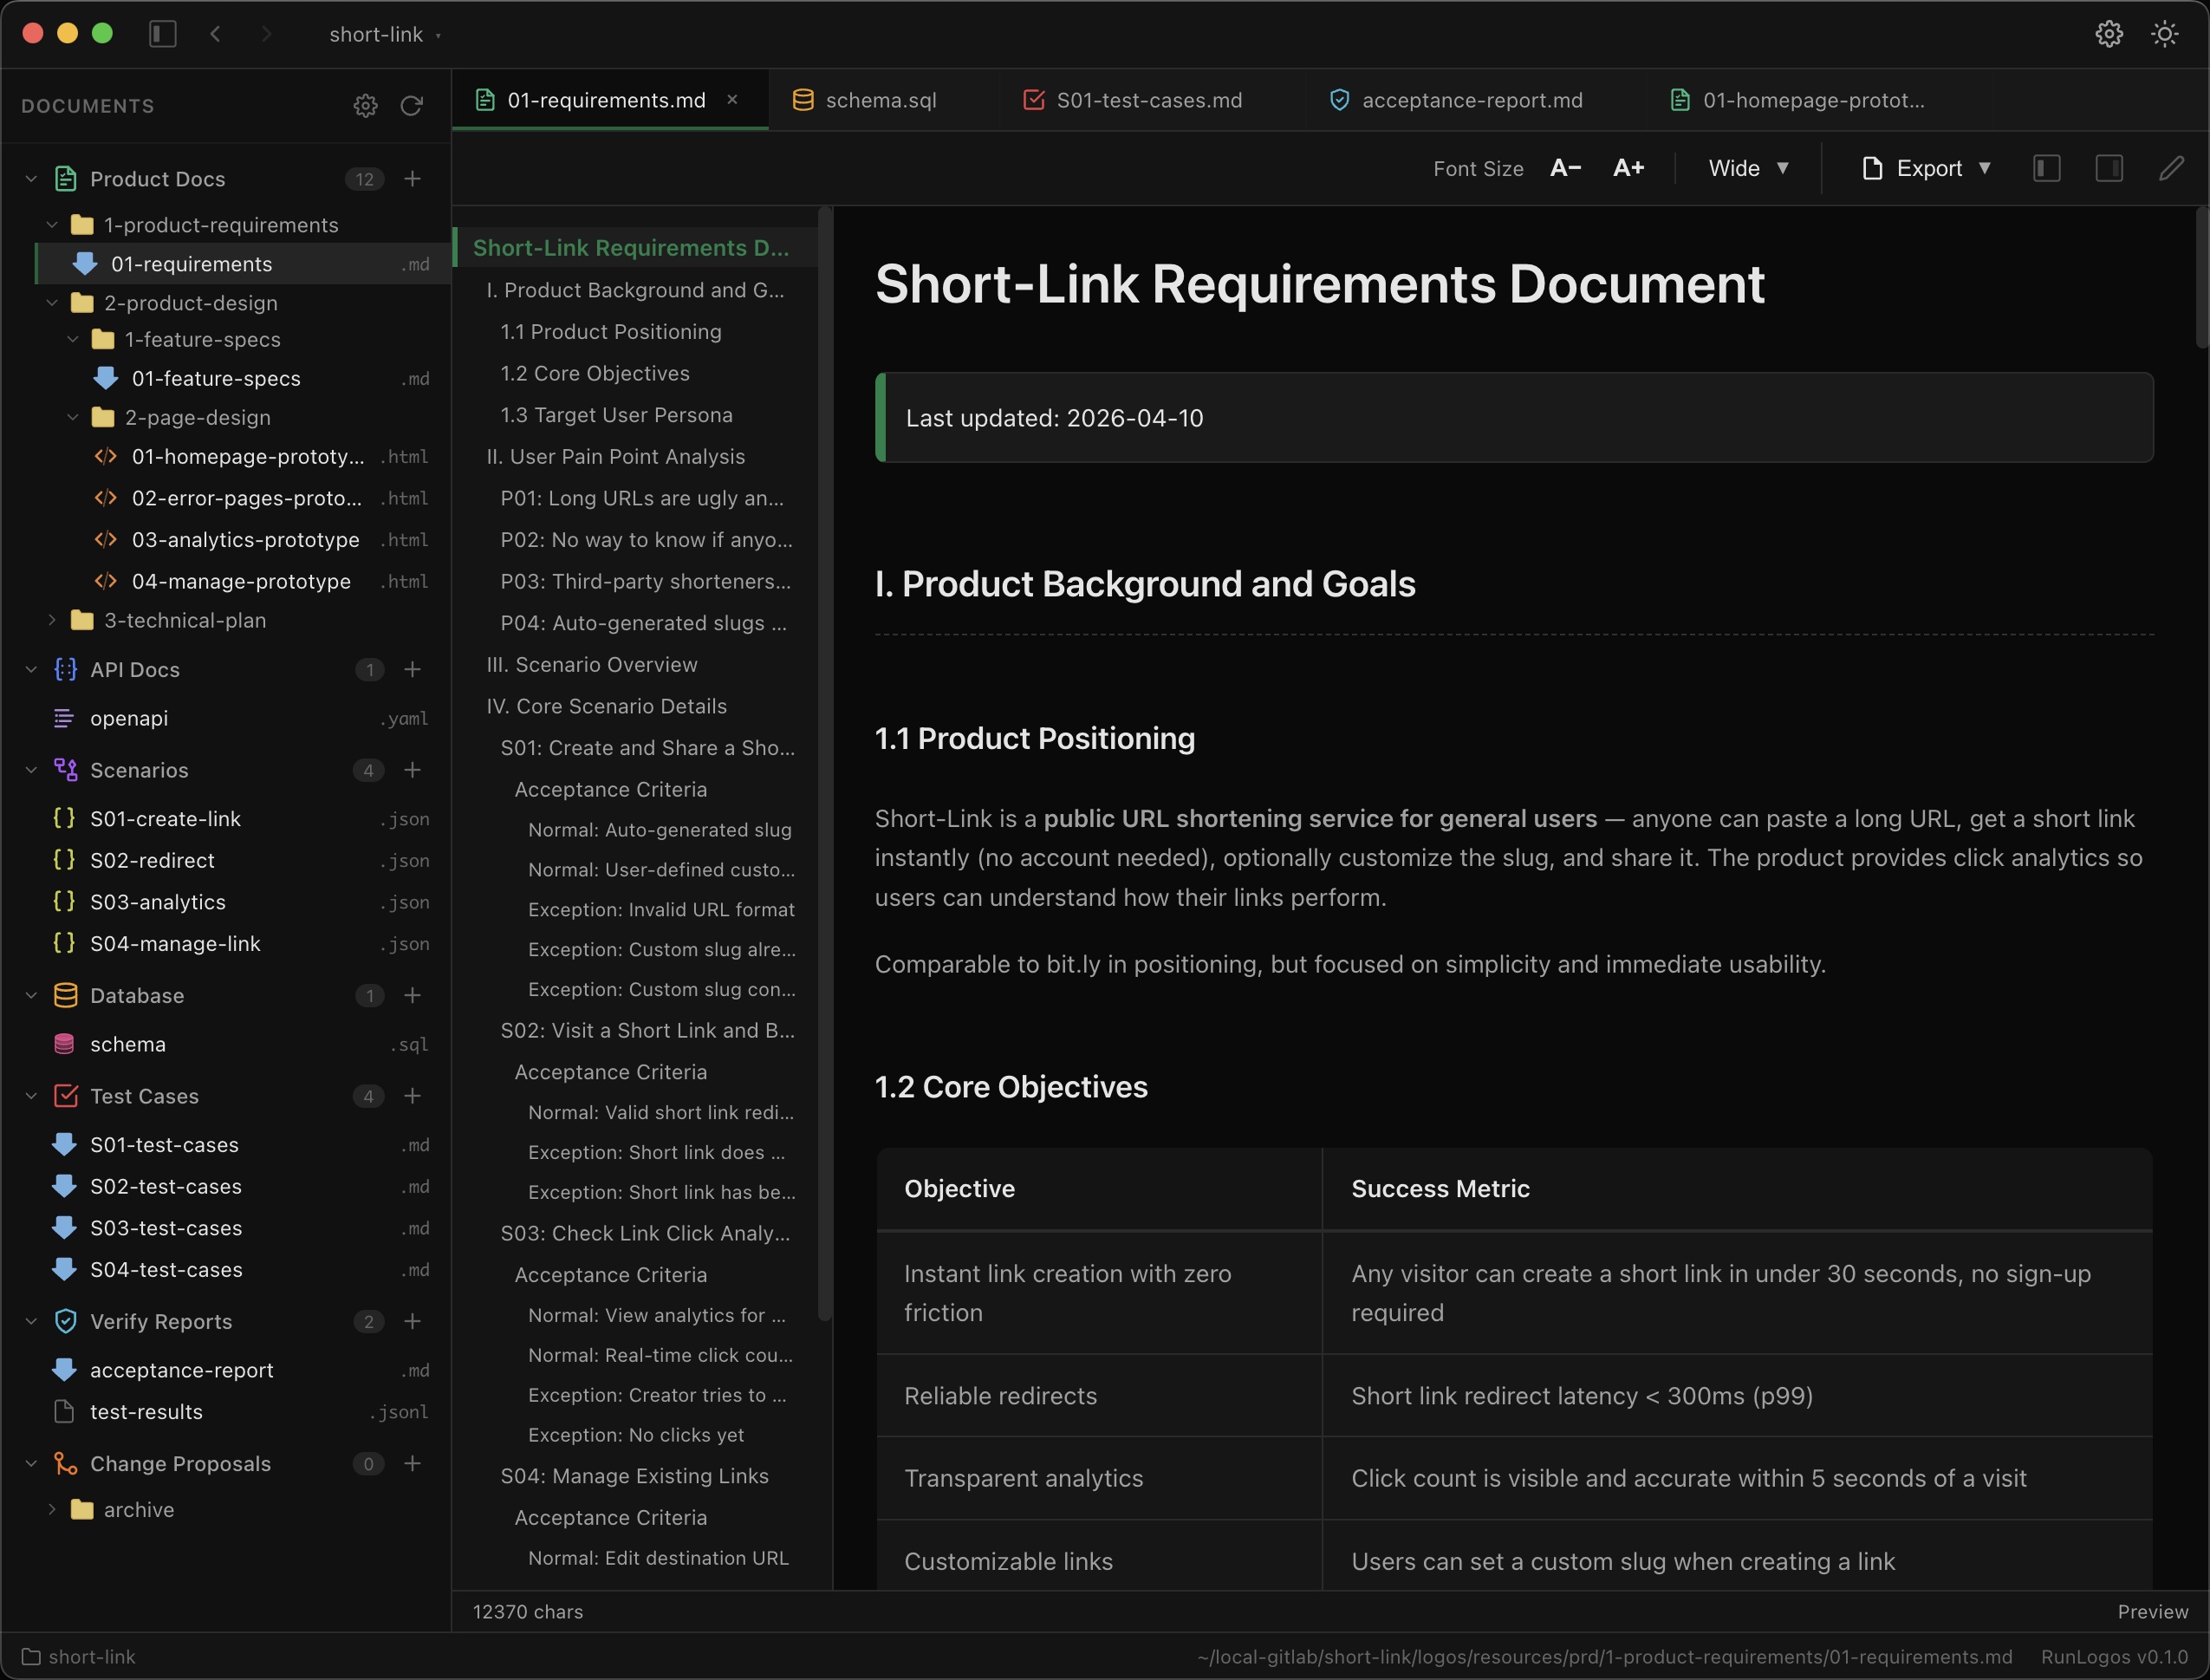2210x1680 pixels.
Task: Navigate back with the left arrow
Action: click(215, 33)
